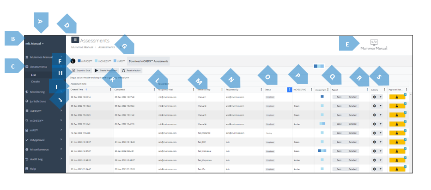The width and height of the screenshot is (431, 190).
Task: Click the hamburger menu icon beside Assessments title
Action: tap(75, 40)
